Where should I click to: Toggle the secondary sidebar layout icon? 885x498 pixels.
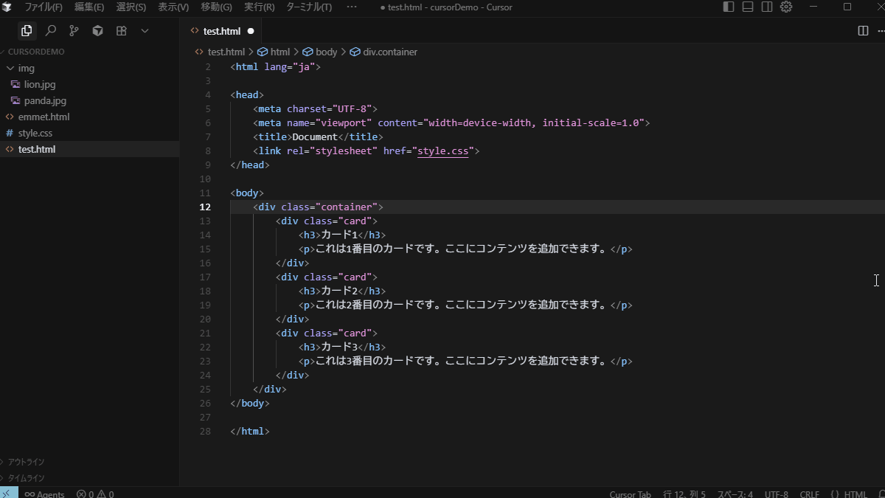[x=767, y=7]
